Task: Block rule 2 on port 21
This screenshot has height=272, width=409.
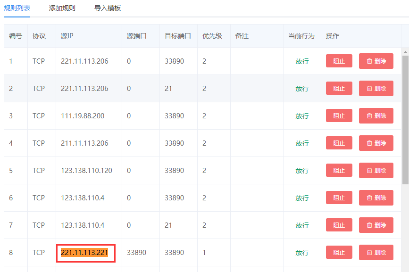Action: tap(339, 89)
